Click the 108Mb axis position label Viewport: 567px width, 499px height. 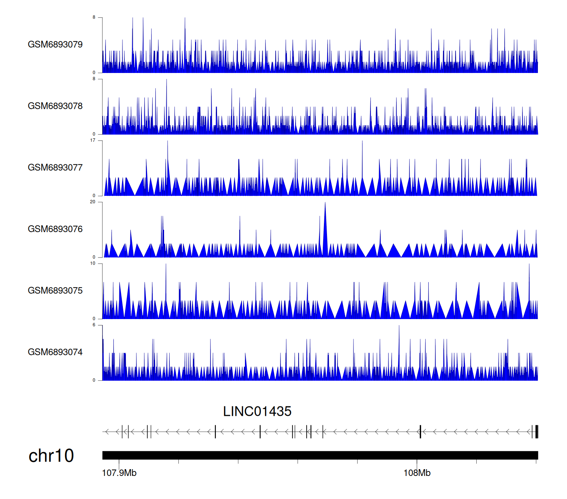[x=417, y=473]
